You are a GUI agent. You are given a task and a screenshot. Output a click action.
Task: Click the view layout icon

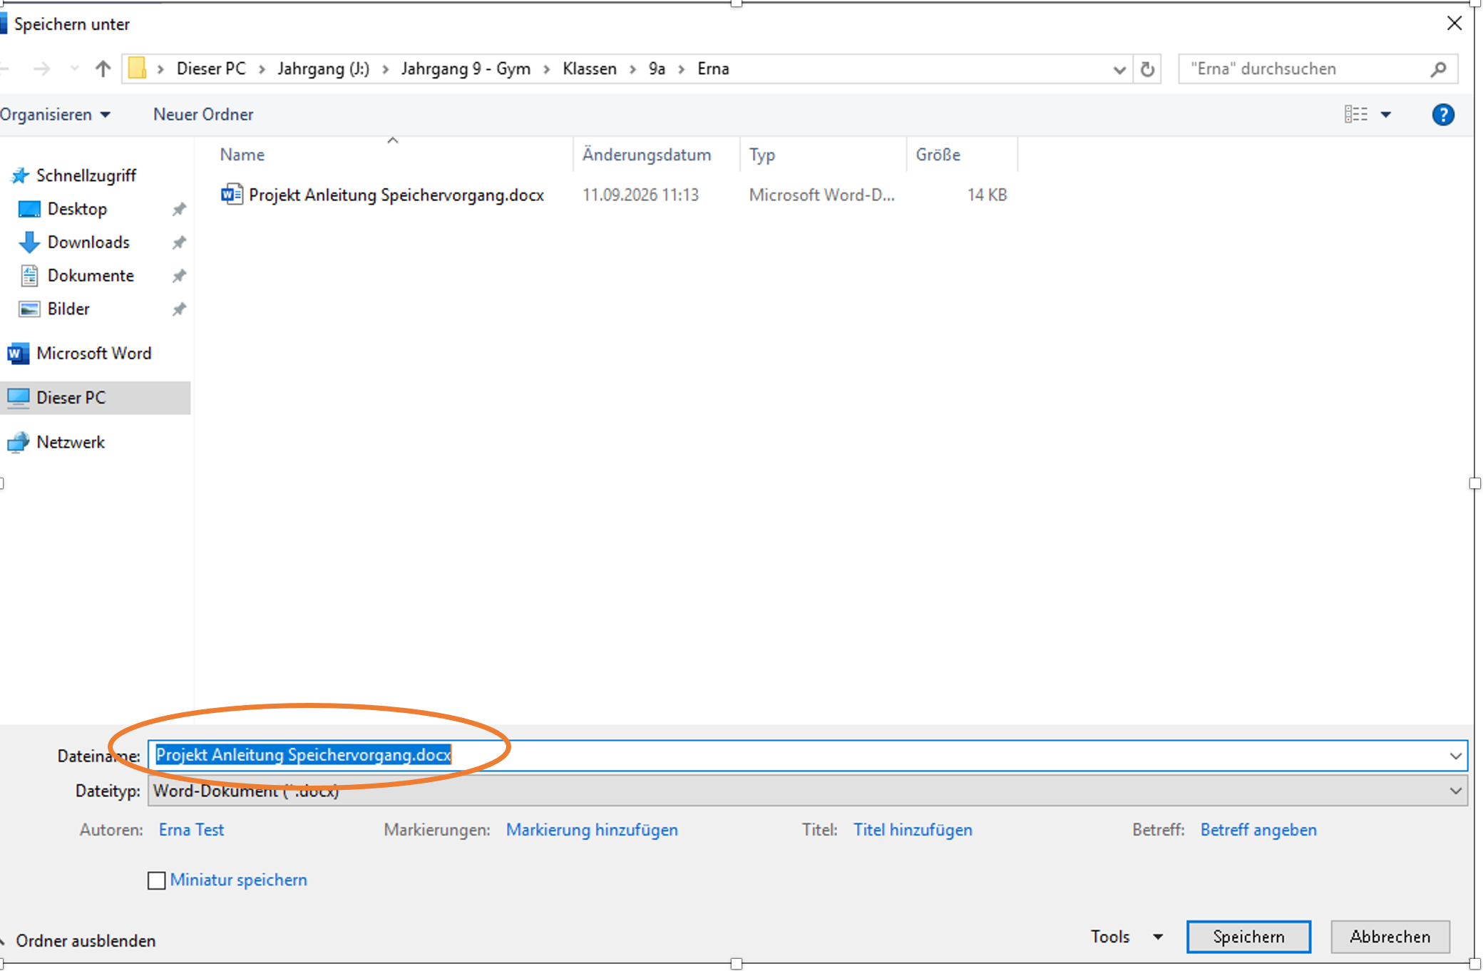tap(1356, 115)
